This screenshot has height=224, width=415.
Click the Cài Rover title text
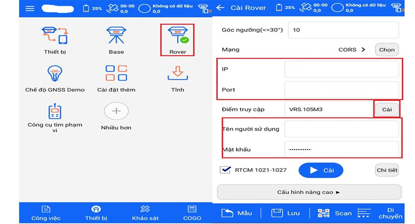[x=248, y=8]
